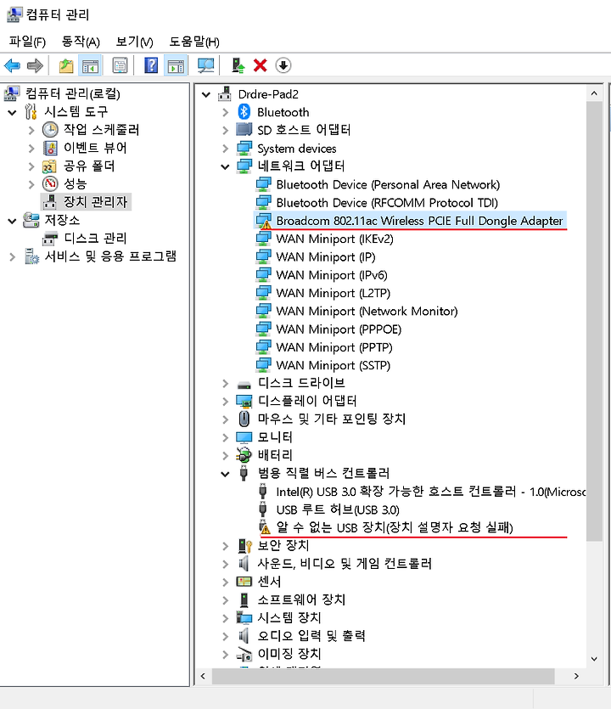Screen dimensions: 611x709
Task: Click the Bluetooth category icon
Action: pyautogui.click(x=244, y=112)
